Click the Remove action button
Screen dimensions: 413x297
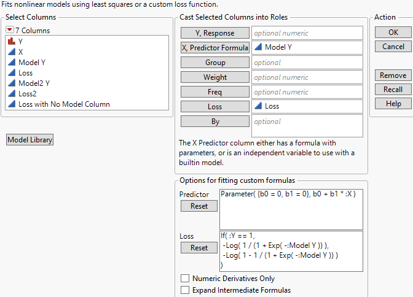click(393, 75)
